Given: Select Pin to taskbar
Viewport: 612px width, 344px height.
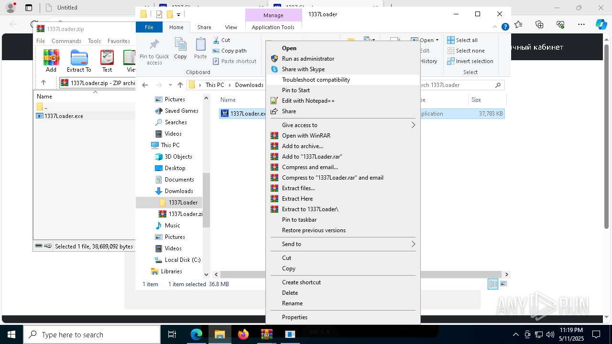Looking at the screenshot, I should [x=343, y=219].
